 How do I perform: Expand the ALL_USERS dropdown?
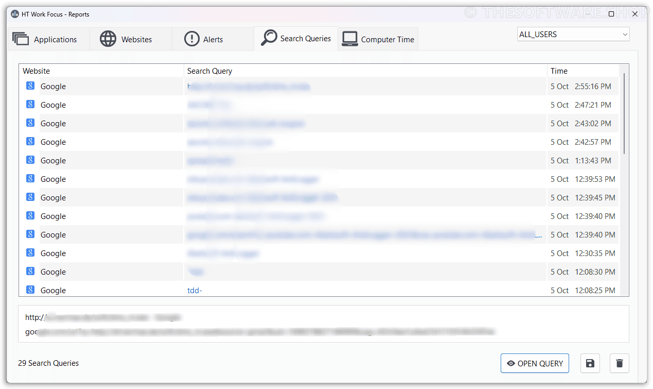573,35
